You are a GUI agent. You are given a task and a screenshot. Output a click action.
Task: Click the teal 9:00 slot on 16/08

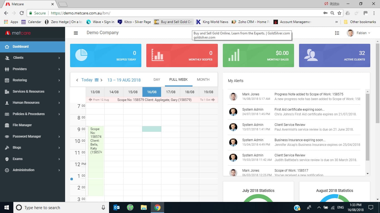tap(152, 129)
